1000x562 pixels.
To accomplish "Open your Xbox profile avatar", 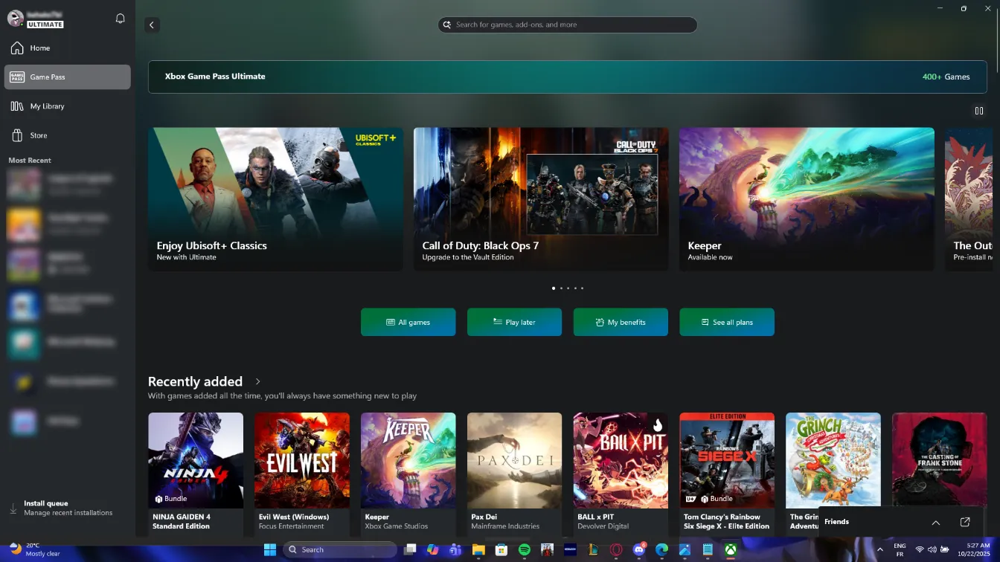I will tap(15, 17).
